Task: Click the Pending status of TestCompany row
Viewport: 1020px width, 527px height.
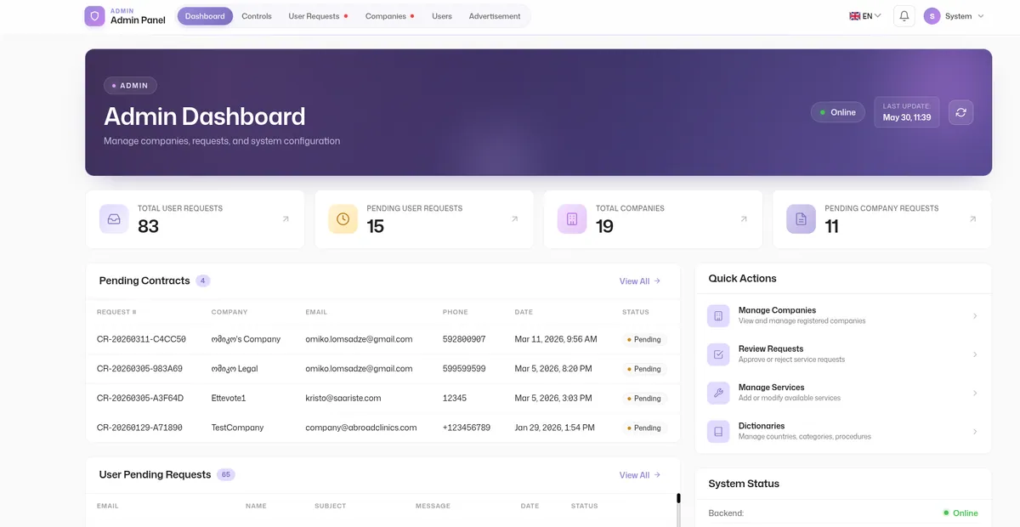Action: coord(644,428)
